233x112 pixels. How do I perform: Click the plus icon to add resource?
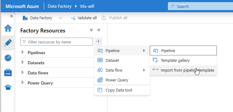98,41
